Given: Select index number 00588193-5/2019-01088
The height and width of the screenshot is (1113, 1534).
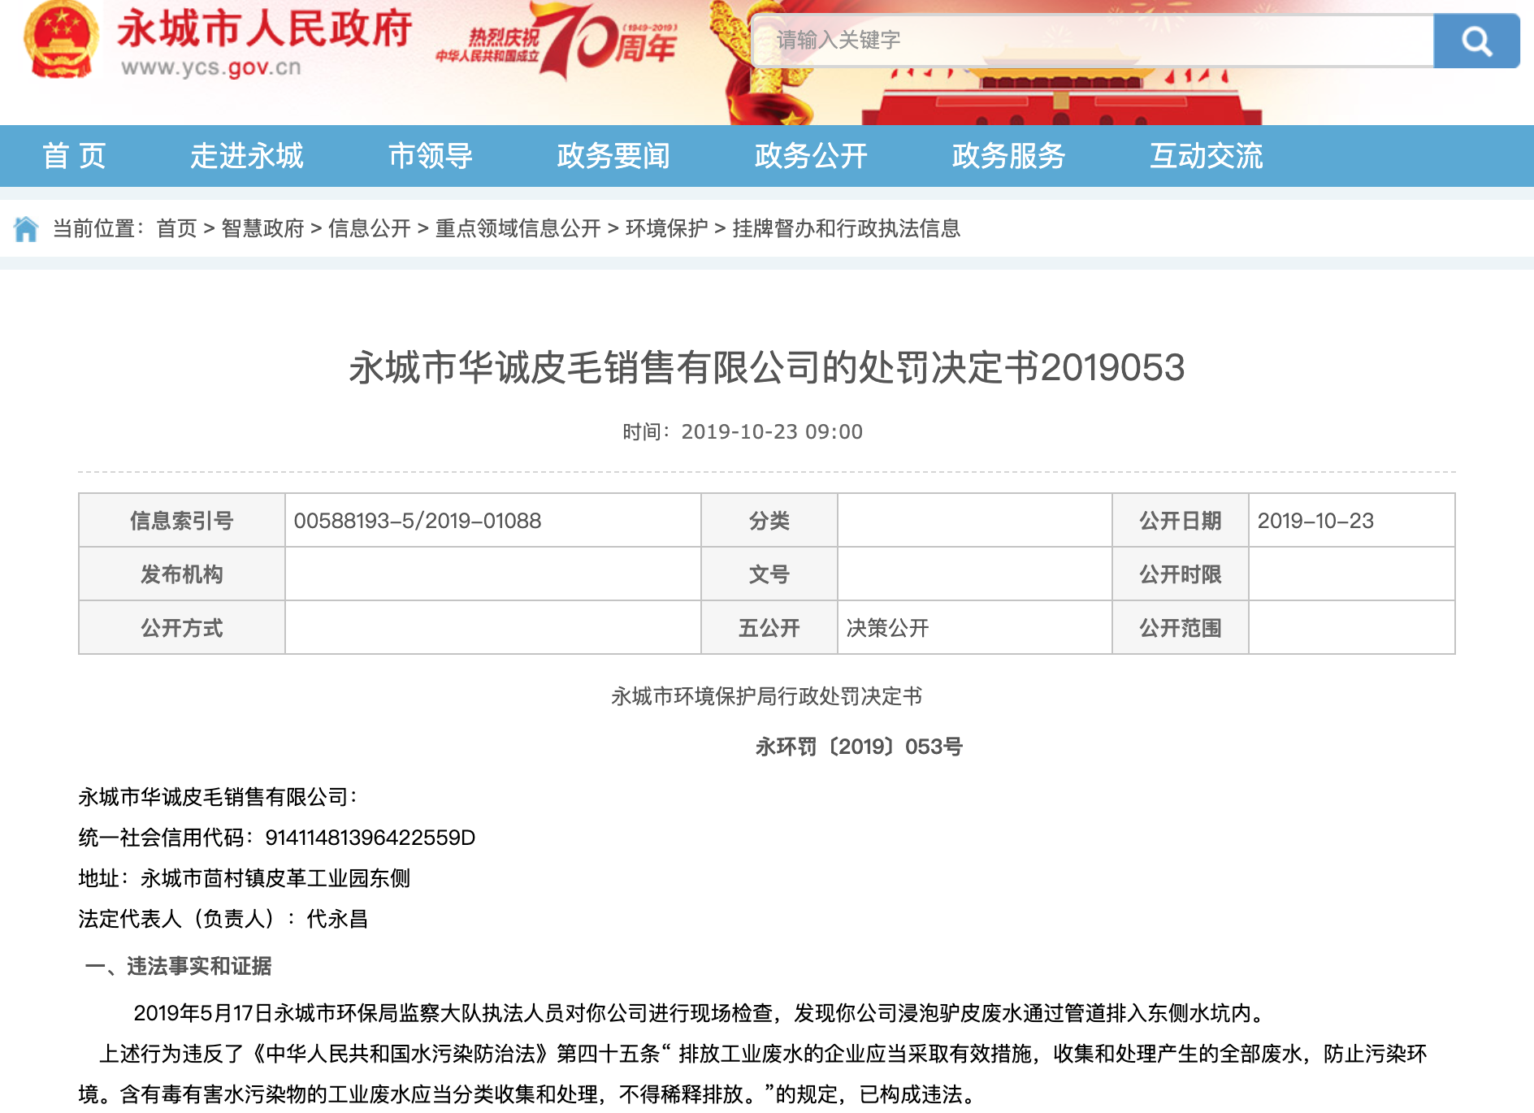Looking at the screenshot, I should [418, 521].
